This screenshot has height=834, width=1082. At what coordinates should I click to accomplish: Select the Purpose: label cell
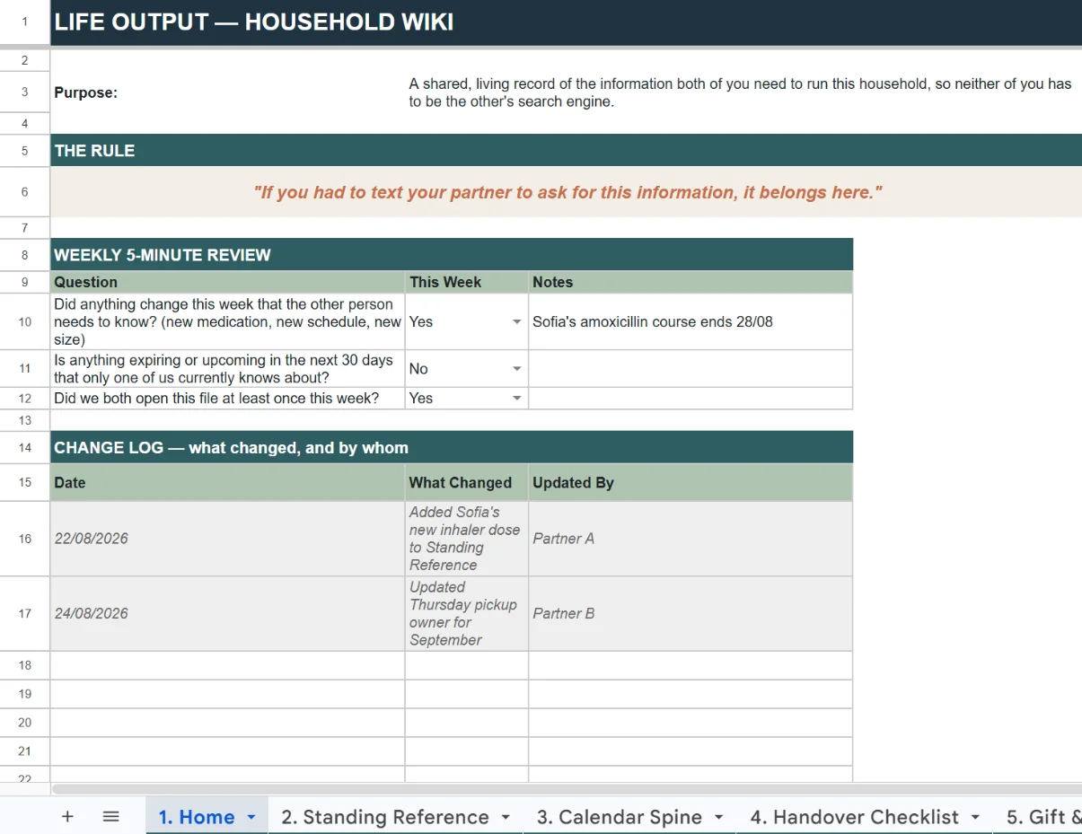point(227,92)
